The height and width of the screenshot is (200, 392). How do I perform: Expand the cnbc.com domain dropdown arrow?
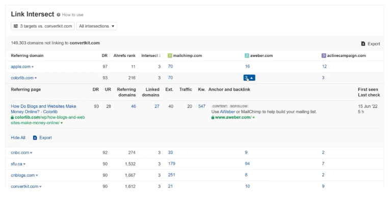(x=31, y=153)
